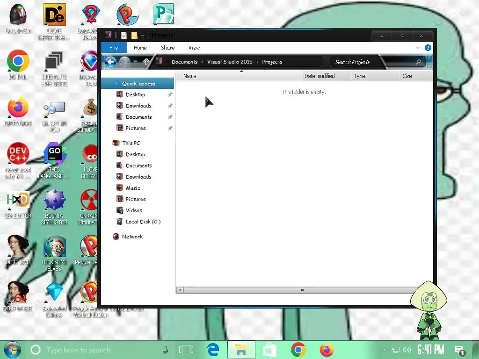479x359 pixels.
Task: Select Quick access in navigation pane
Action: click(138, 84)
